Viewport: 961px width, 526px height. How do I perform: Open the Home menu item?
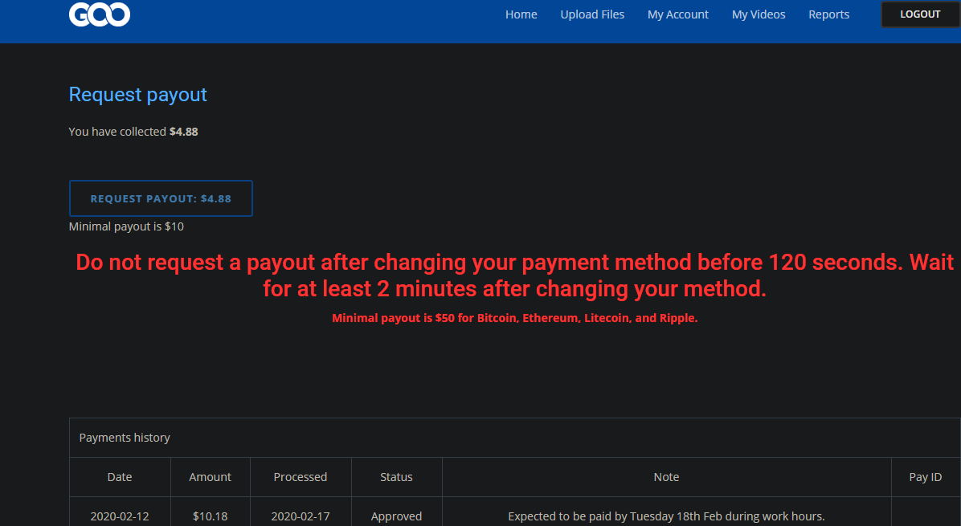pos(521,14)
